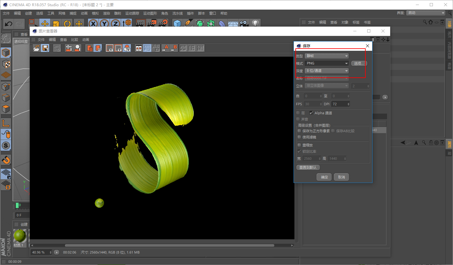
Task: Open the 名称 dropdown in save dialog
Action: 327,78
